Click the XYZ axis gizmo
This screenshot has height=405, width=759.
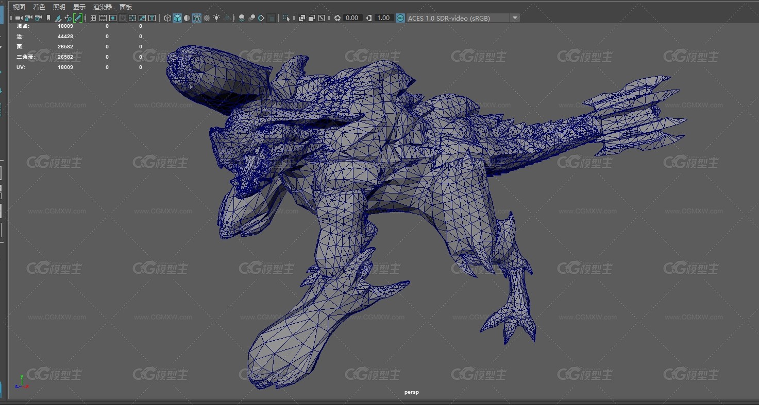pos(21,382)
